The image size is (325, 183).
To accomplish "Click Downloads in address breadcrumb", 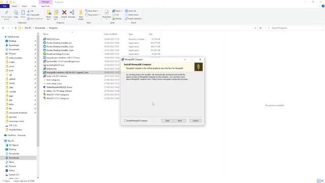I will tap(40, 28).
